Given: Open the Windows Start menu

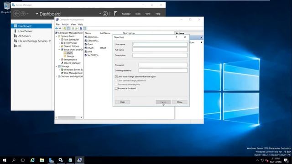Looking at the screenshot, I should (5, 160).
